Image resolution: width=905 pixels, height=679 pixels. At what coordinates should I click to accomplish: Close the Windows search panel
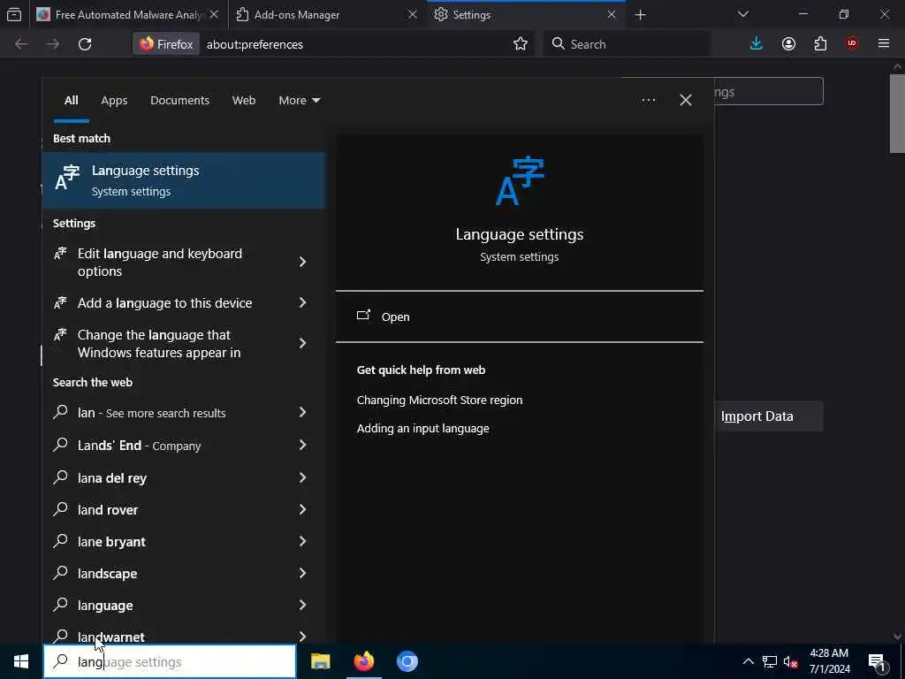point(685,101)
